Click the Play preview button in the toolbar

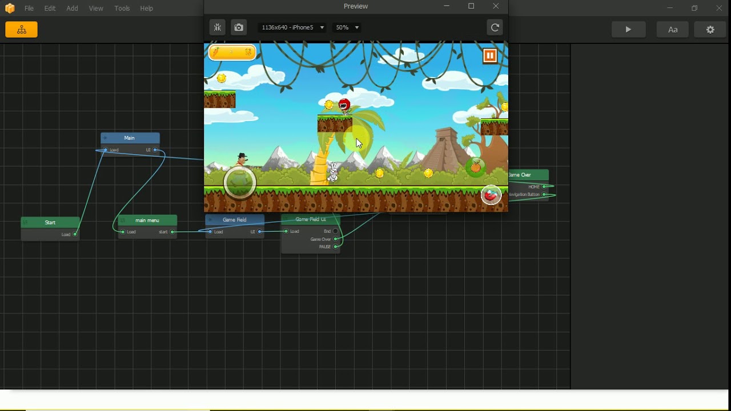(x=628, y=30)
